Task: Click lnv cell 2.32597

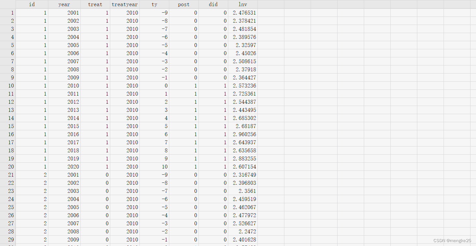Action: pos(243,45)
